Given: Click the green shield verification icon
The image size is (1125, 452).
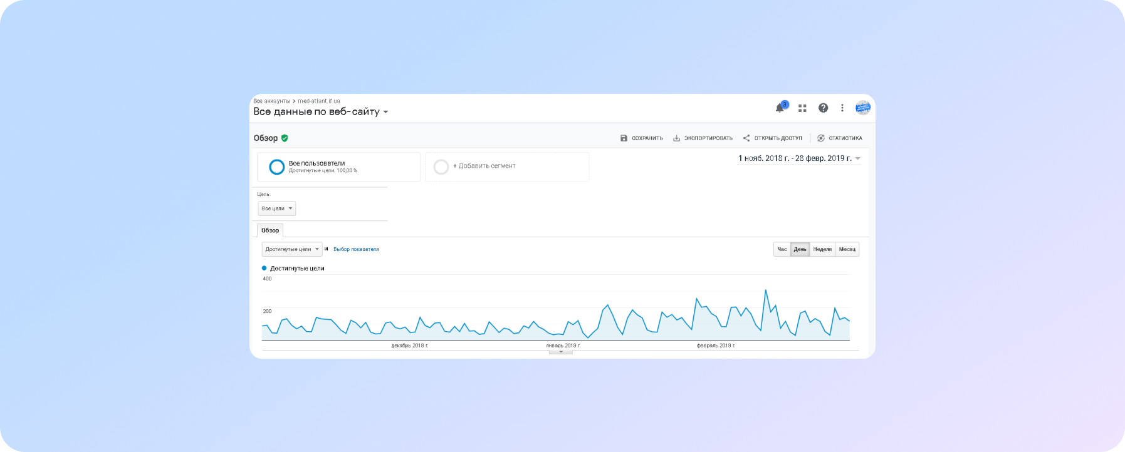Looking at the screenshot, I should tap(285, 138).
